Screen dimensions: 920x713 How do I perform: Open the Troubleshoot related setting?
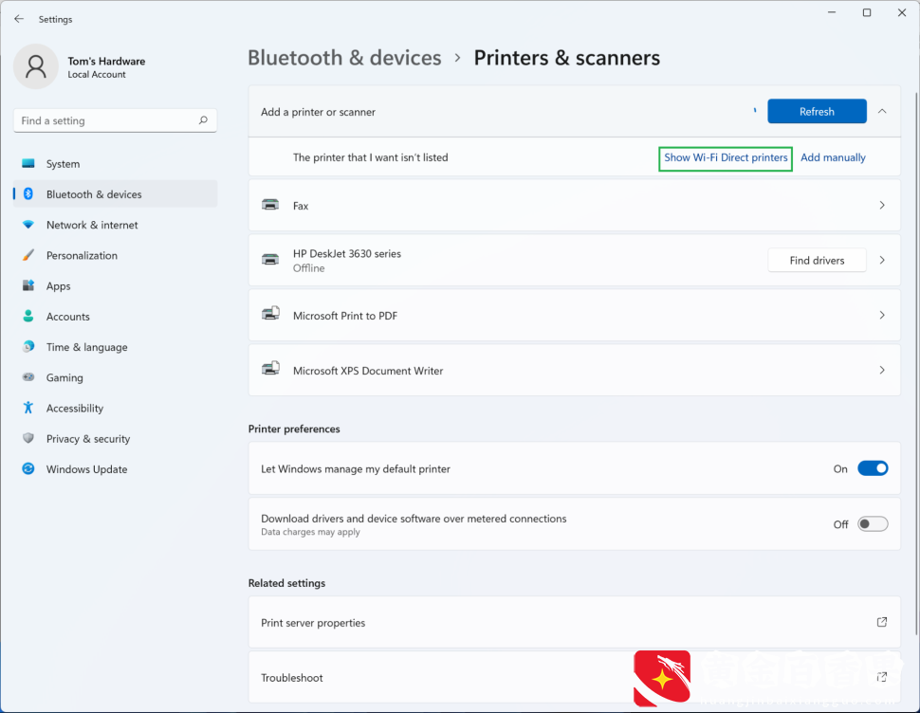[x=575, y=677]
